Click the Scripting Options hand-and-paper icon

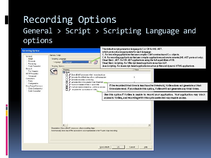(x=54, y=71)
